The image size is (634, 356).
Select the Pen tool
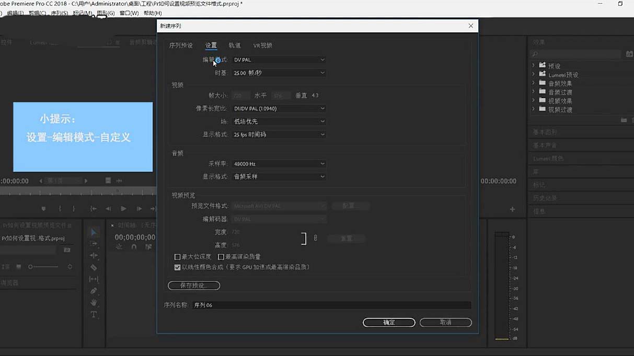click(x=94, y=291)
